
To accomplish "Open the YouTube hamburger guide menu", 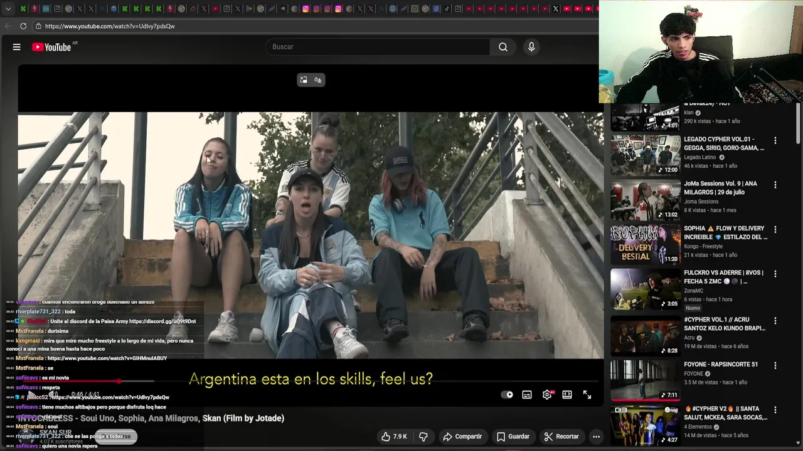I will coord(17,47).
